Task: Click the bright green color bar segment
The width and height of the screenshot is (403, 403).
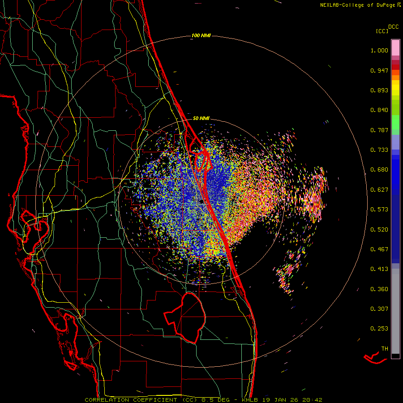Action: click(395, 122)
